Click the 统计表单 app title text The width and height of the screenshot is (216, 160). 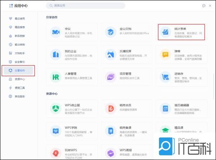180,29
